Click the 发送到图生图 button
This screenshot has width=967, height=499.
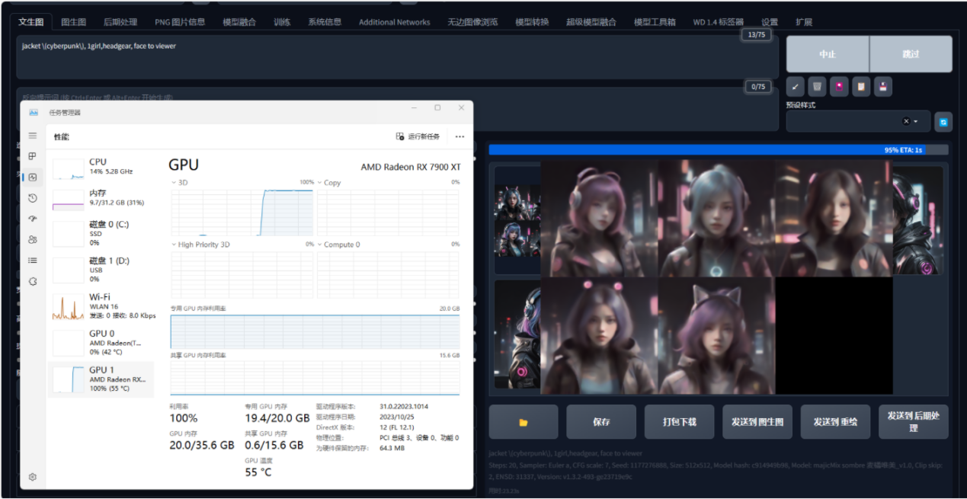point(757,422)
